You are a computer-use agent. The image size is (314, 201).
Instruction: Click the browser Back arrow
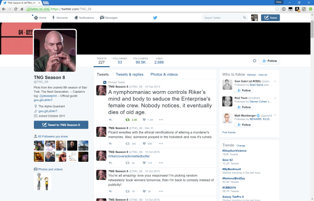click(x=3, y=9)
